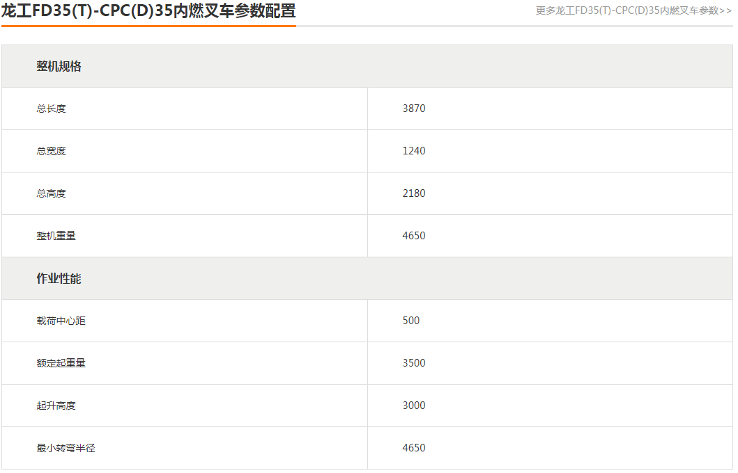This screenshot has height=473, width=738.
Task: Click the 作业性能 section header
Action: [x=59, y=278]
